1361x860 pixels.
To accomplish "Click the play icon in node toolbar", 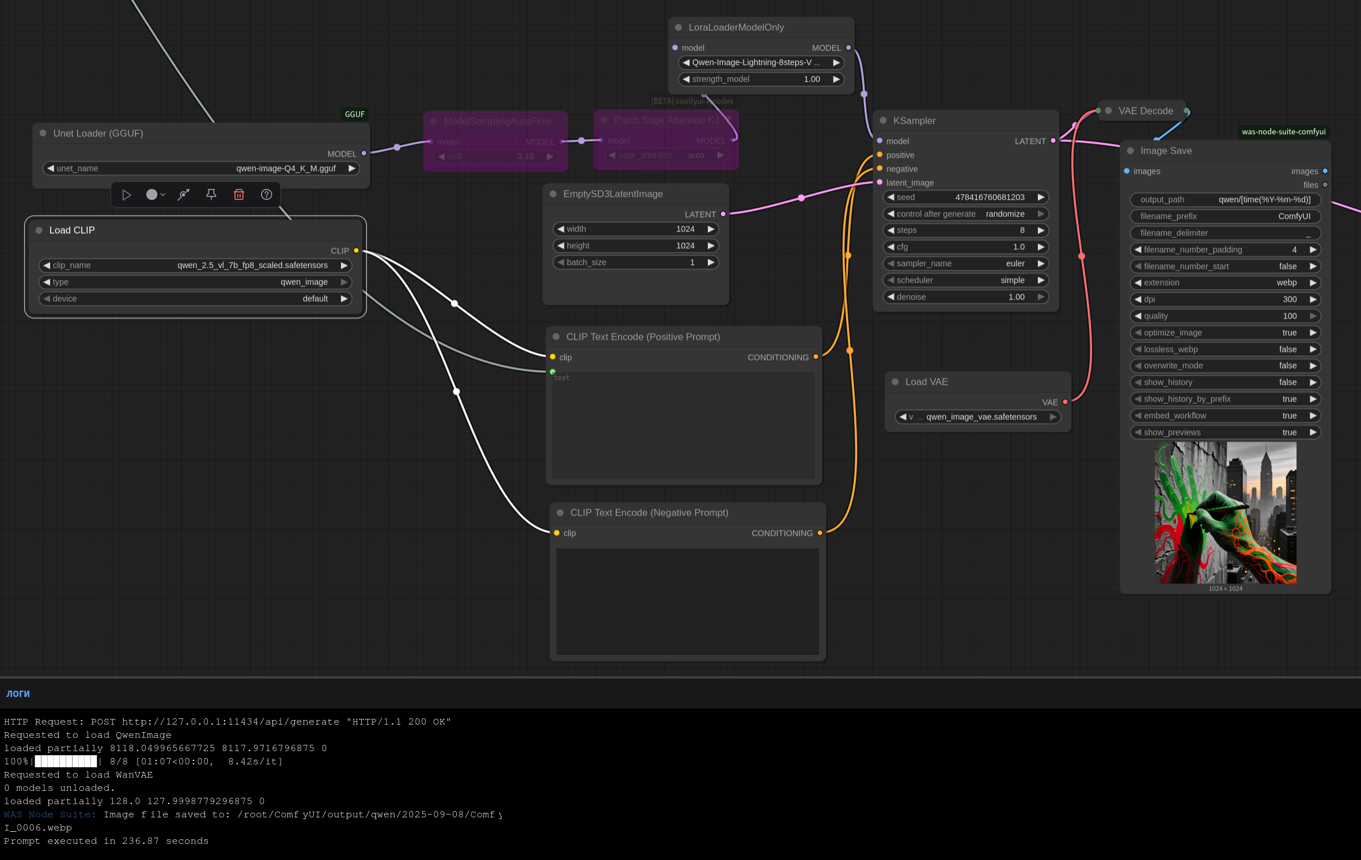I will (127, 195).
